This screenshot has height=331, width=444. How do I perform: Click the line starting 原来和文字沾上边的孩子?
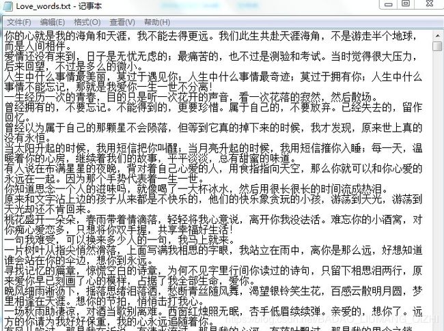pos(213,199)
